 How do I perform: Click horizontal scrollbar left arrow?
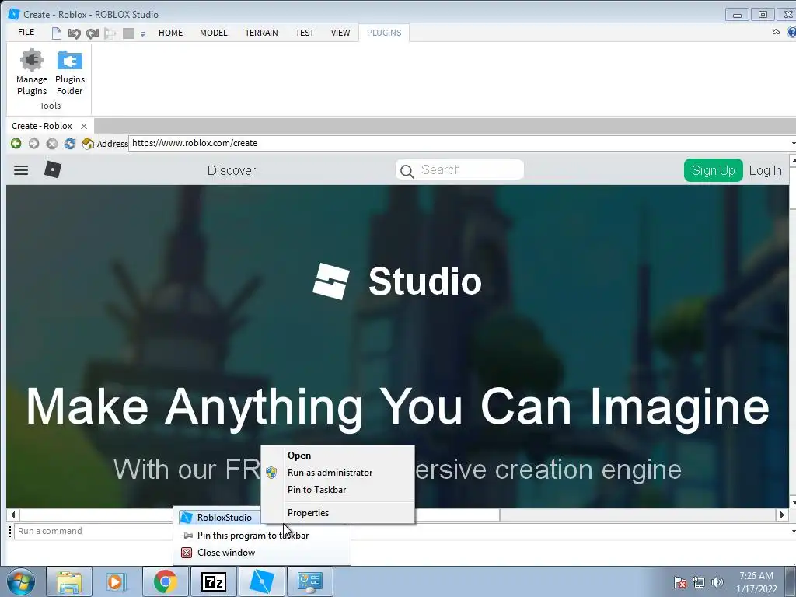(12, 515)
